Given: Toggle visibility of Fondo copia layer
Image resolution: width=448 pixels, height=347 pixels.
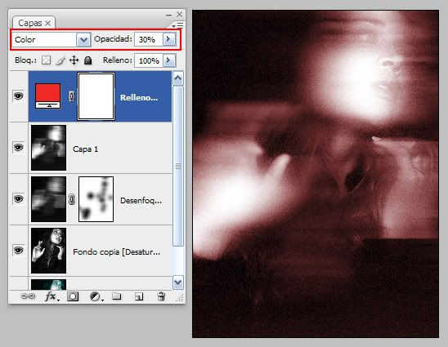Looking at the screenshot, I should tap(19, 251).
